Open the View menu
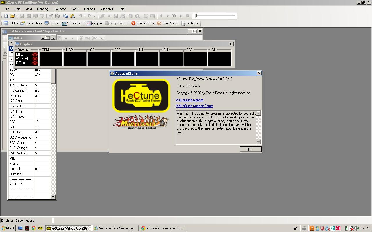372x232 pixels. click(x=28, y=9)
